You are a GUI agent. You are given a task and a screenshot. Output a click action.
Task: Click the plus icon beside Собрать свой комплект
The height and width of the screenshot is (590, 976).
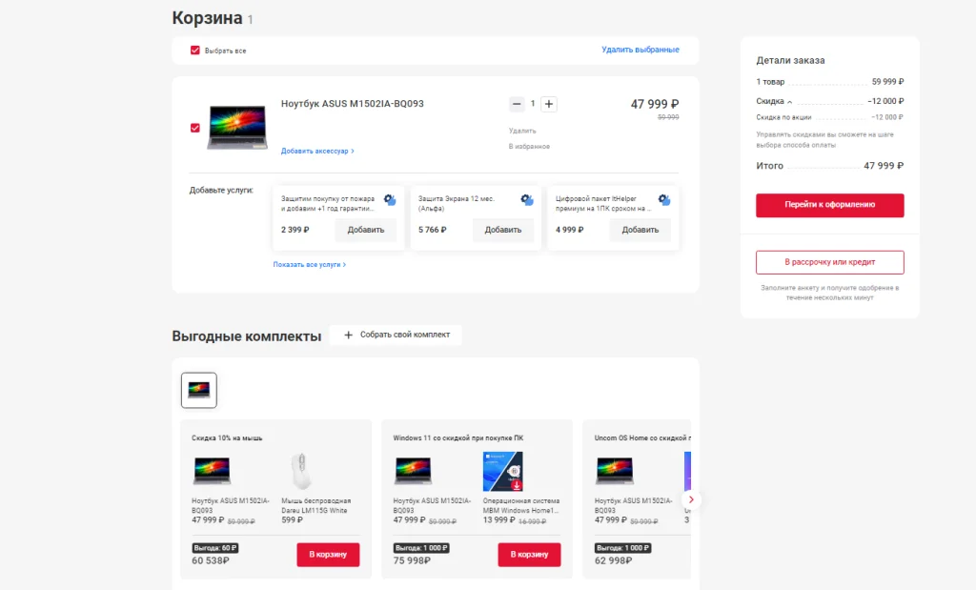coord(349,336)
